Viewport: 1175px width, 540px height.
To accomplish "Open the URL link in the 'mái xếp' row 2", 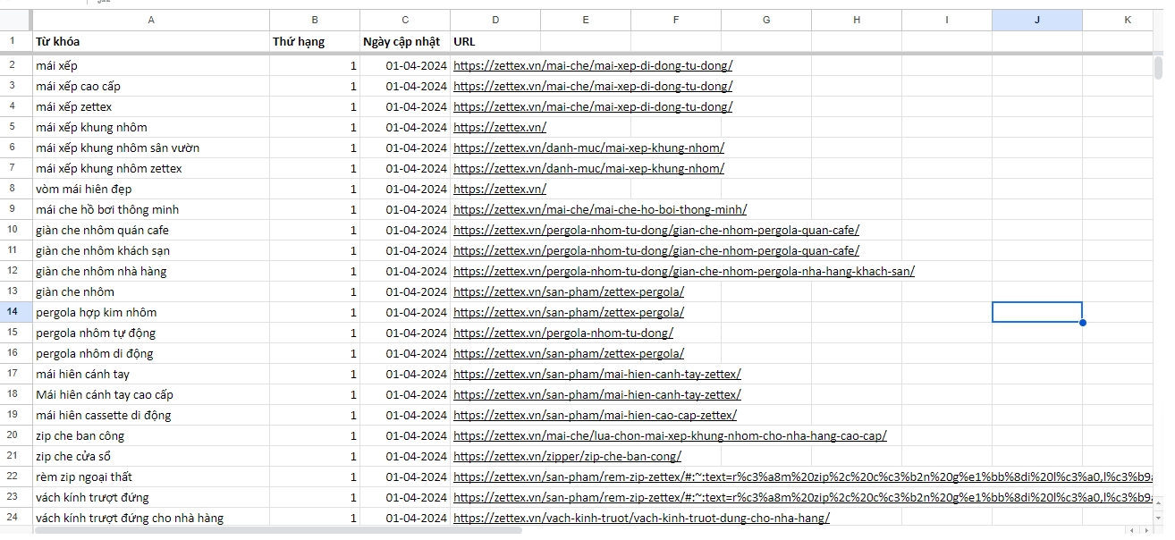I will click(x=593, y=65).
